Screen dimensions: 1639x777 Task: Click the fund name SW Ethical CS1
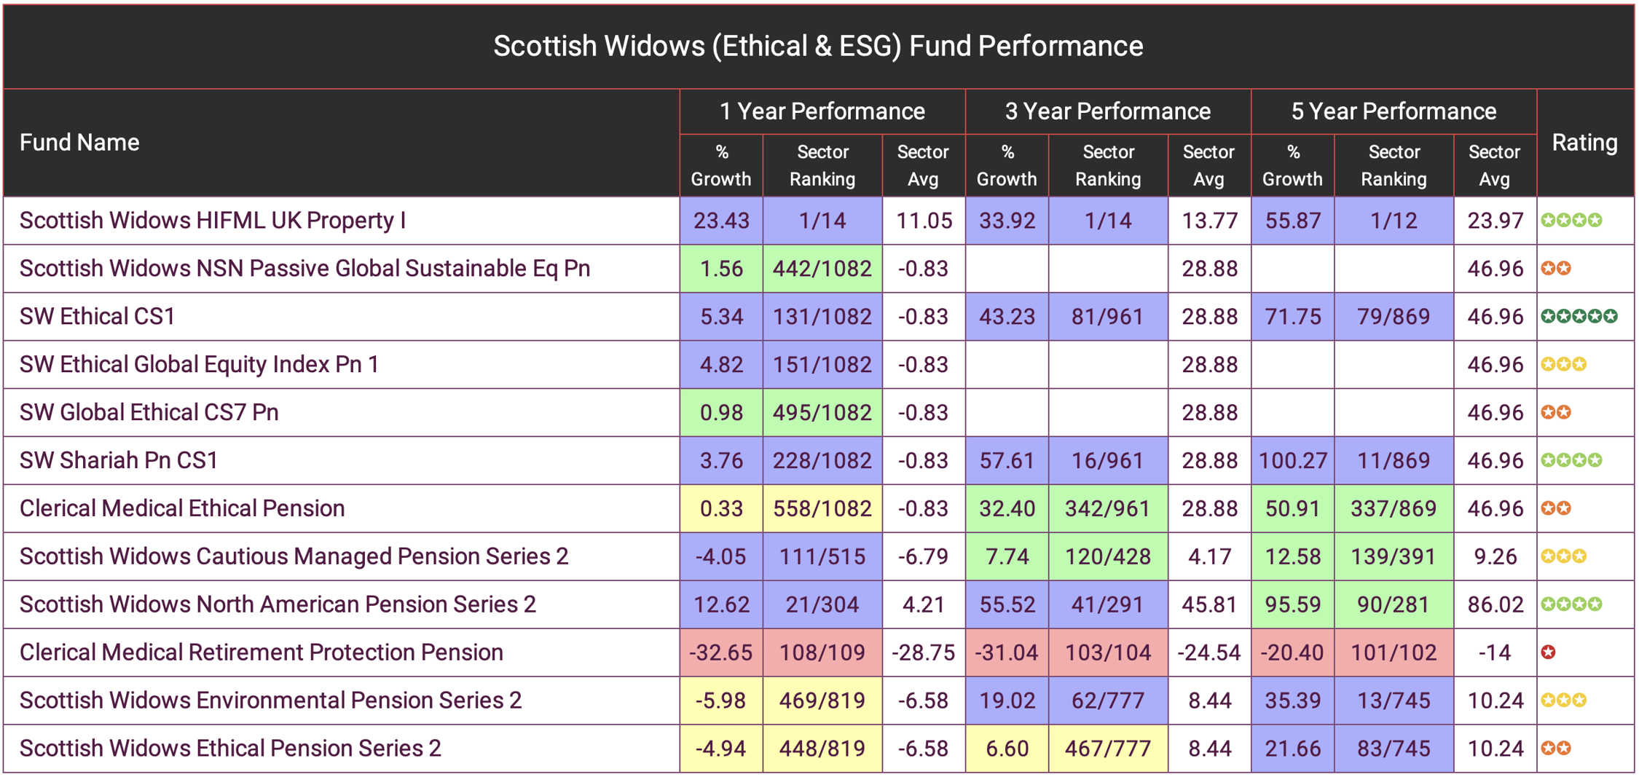point(98,316)
